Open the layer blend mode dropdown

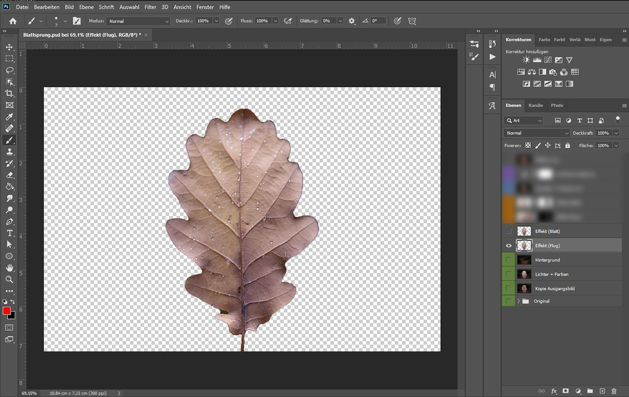coord(537,133)
